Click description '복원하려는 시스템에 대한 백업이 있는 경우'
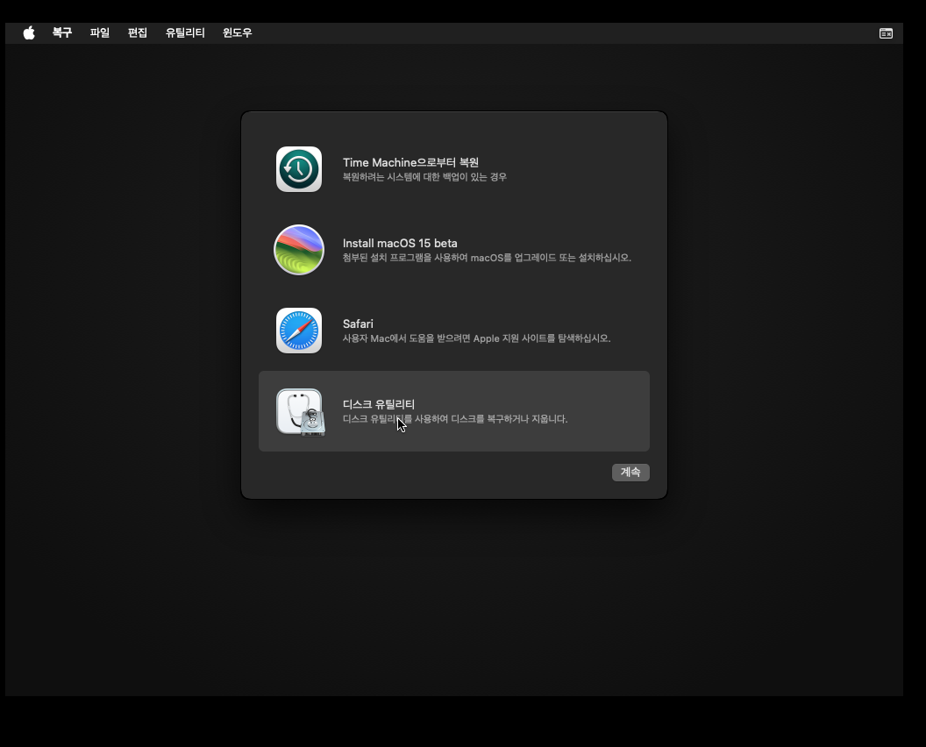 coord(424,177)
